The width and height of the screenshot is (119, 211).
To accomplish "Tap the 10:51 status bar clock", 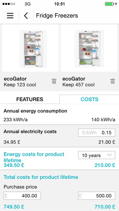I will tap(59, 4).
